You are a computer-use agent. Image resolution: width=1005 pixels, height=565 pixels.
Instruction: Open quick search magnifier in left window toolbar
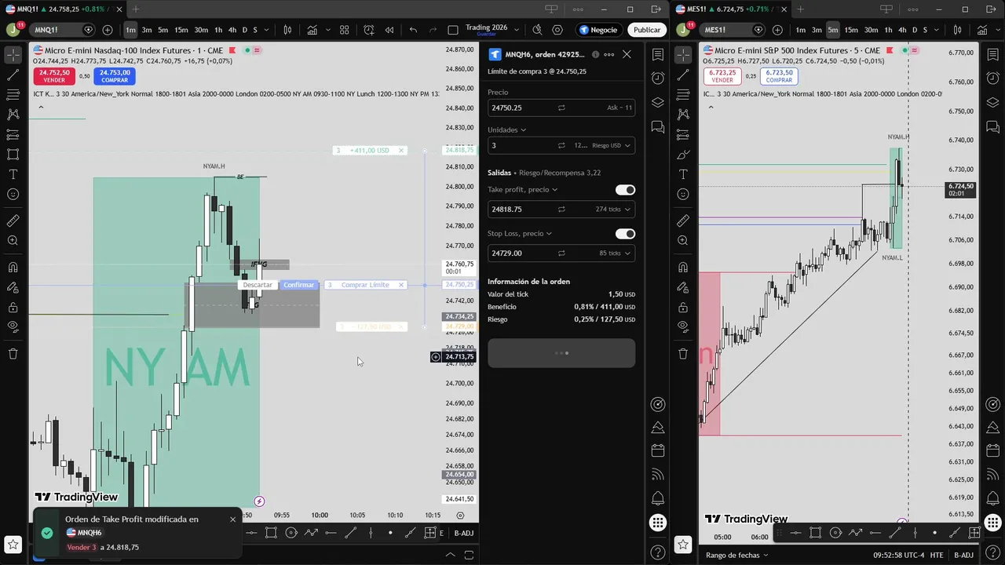pyautogui.click(x=537, y=30)
